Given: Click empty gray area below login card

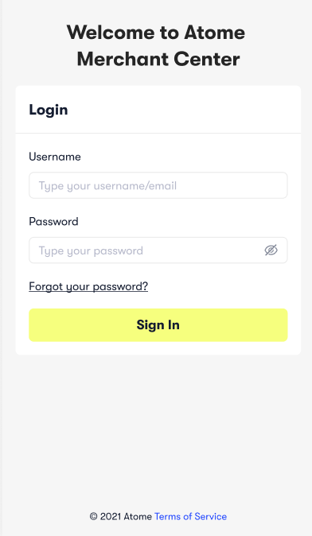Looking at the screenshot, I should pyautogui.click(x=158, y=427).
